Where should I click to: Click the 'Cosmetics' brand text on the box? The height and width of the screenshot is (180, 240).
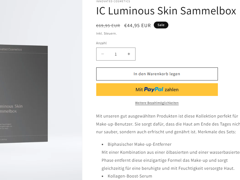[x=15, y=49]
